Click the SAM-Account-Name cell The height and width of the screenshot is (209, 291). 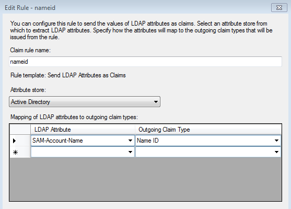pos(83,141)
